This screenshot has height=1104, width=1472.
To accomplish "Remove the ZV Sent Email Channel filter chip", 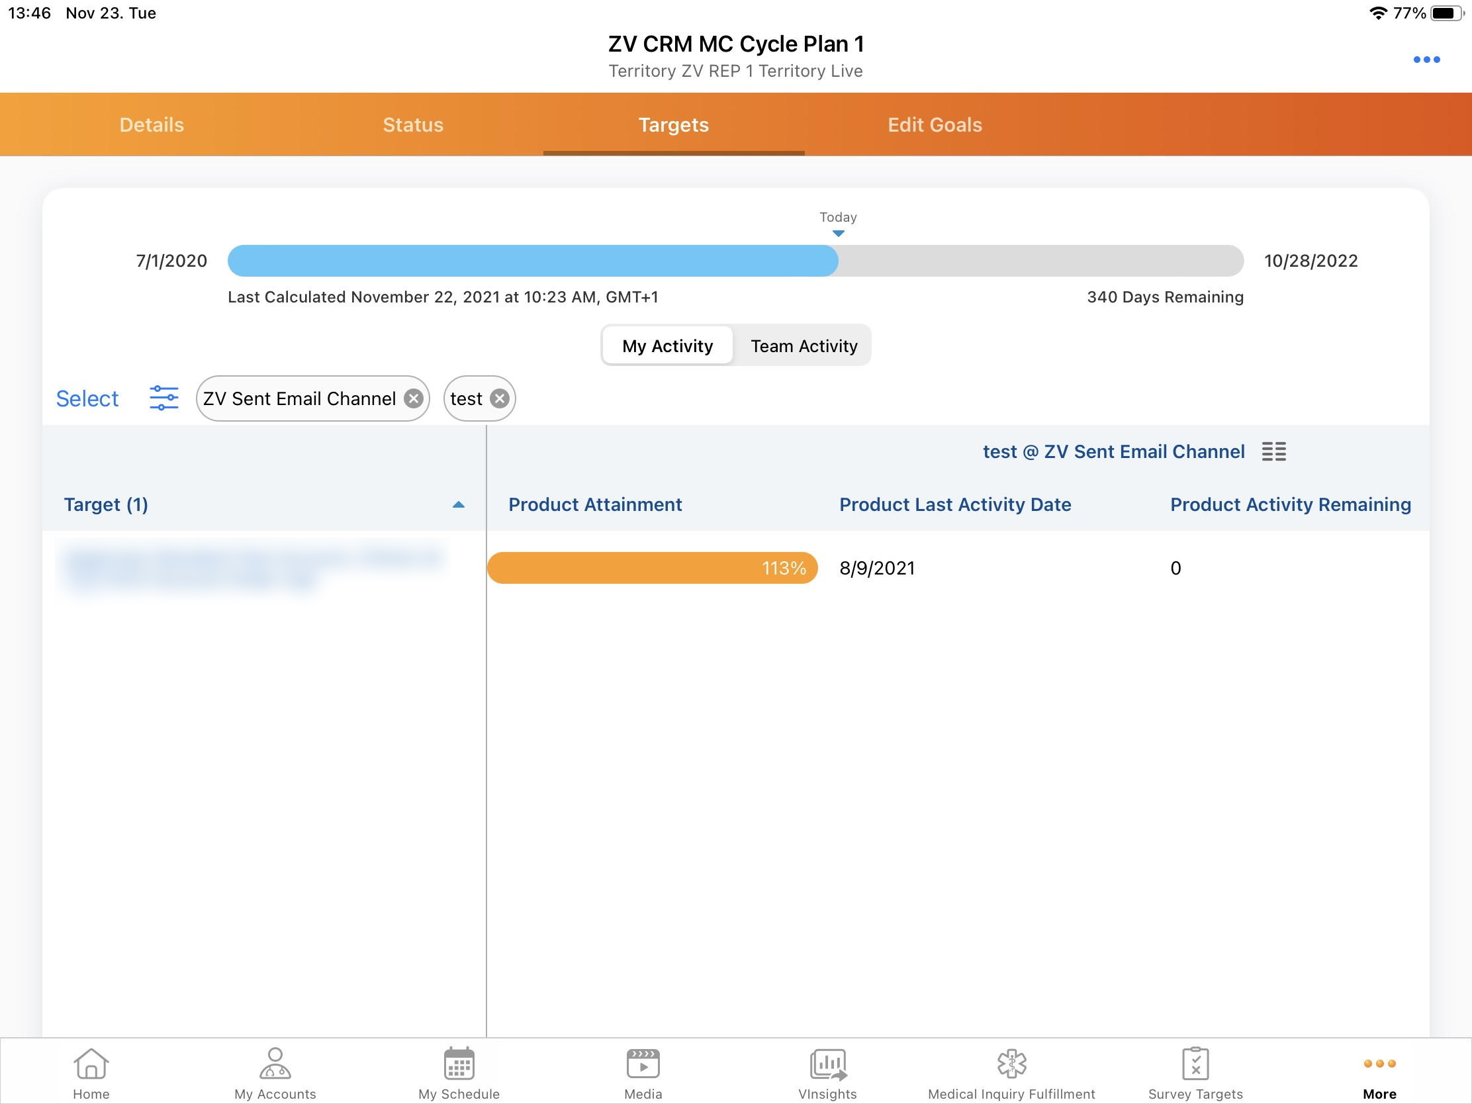I will [413, 398].
